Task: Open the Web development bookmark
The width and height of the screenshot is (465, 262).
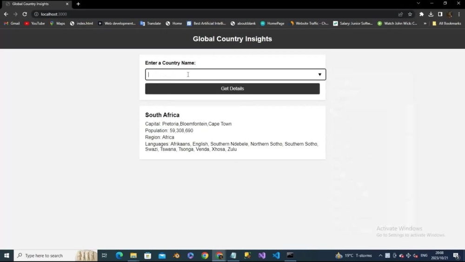Action: point(117,23)
